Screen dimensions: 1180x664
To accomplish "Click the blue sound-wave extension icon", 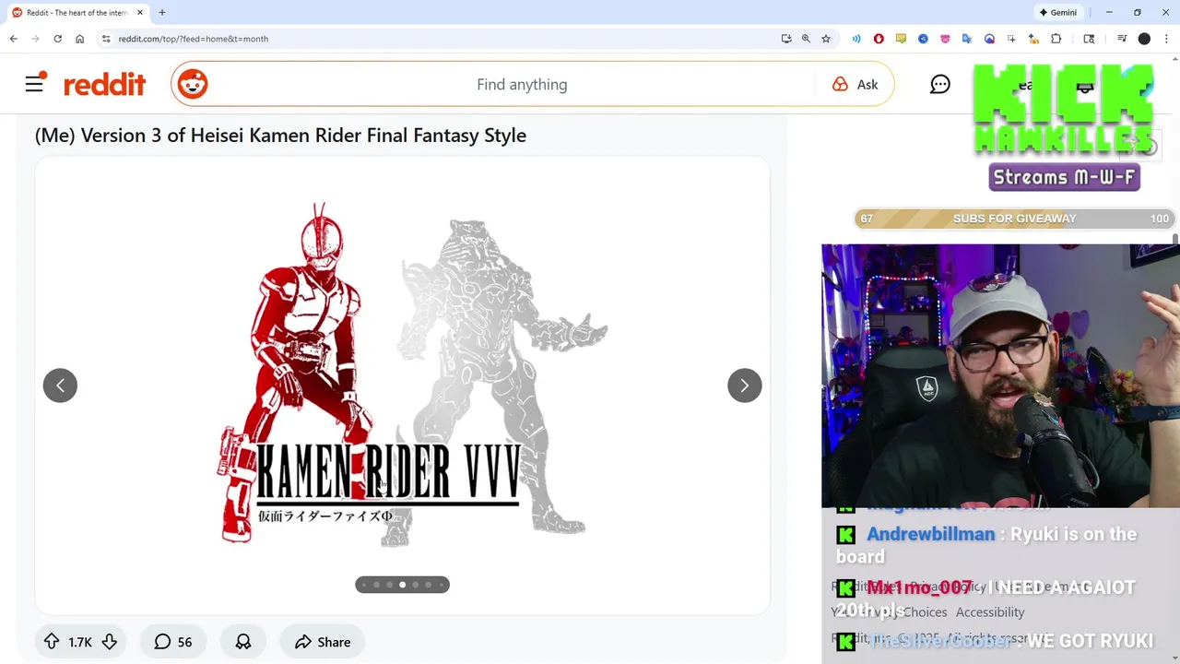I will click(856, 39).
